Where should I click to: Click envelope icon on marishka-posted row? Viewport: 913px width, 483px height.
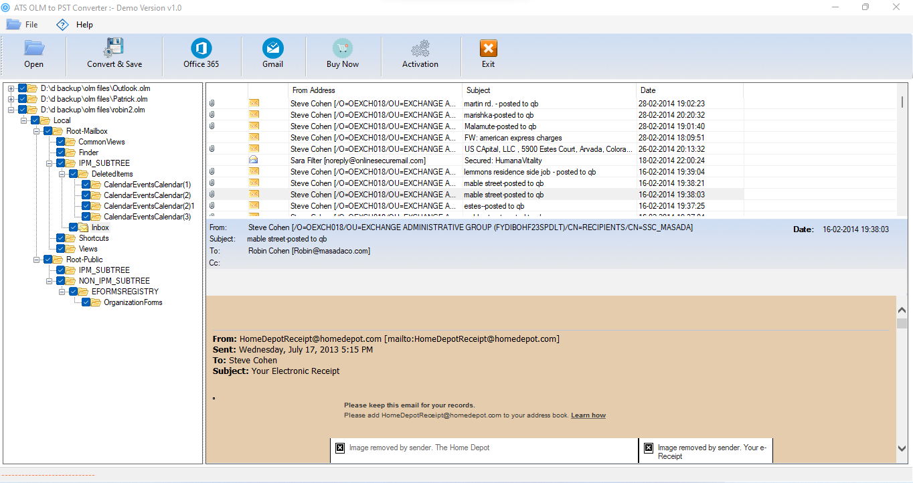254,115
